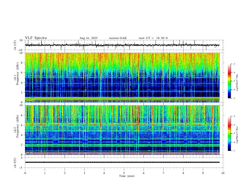Viewport: 251px width, 194px height.
Task: Click the time axis tick label '0'
Action: (x=25, y=173)
